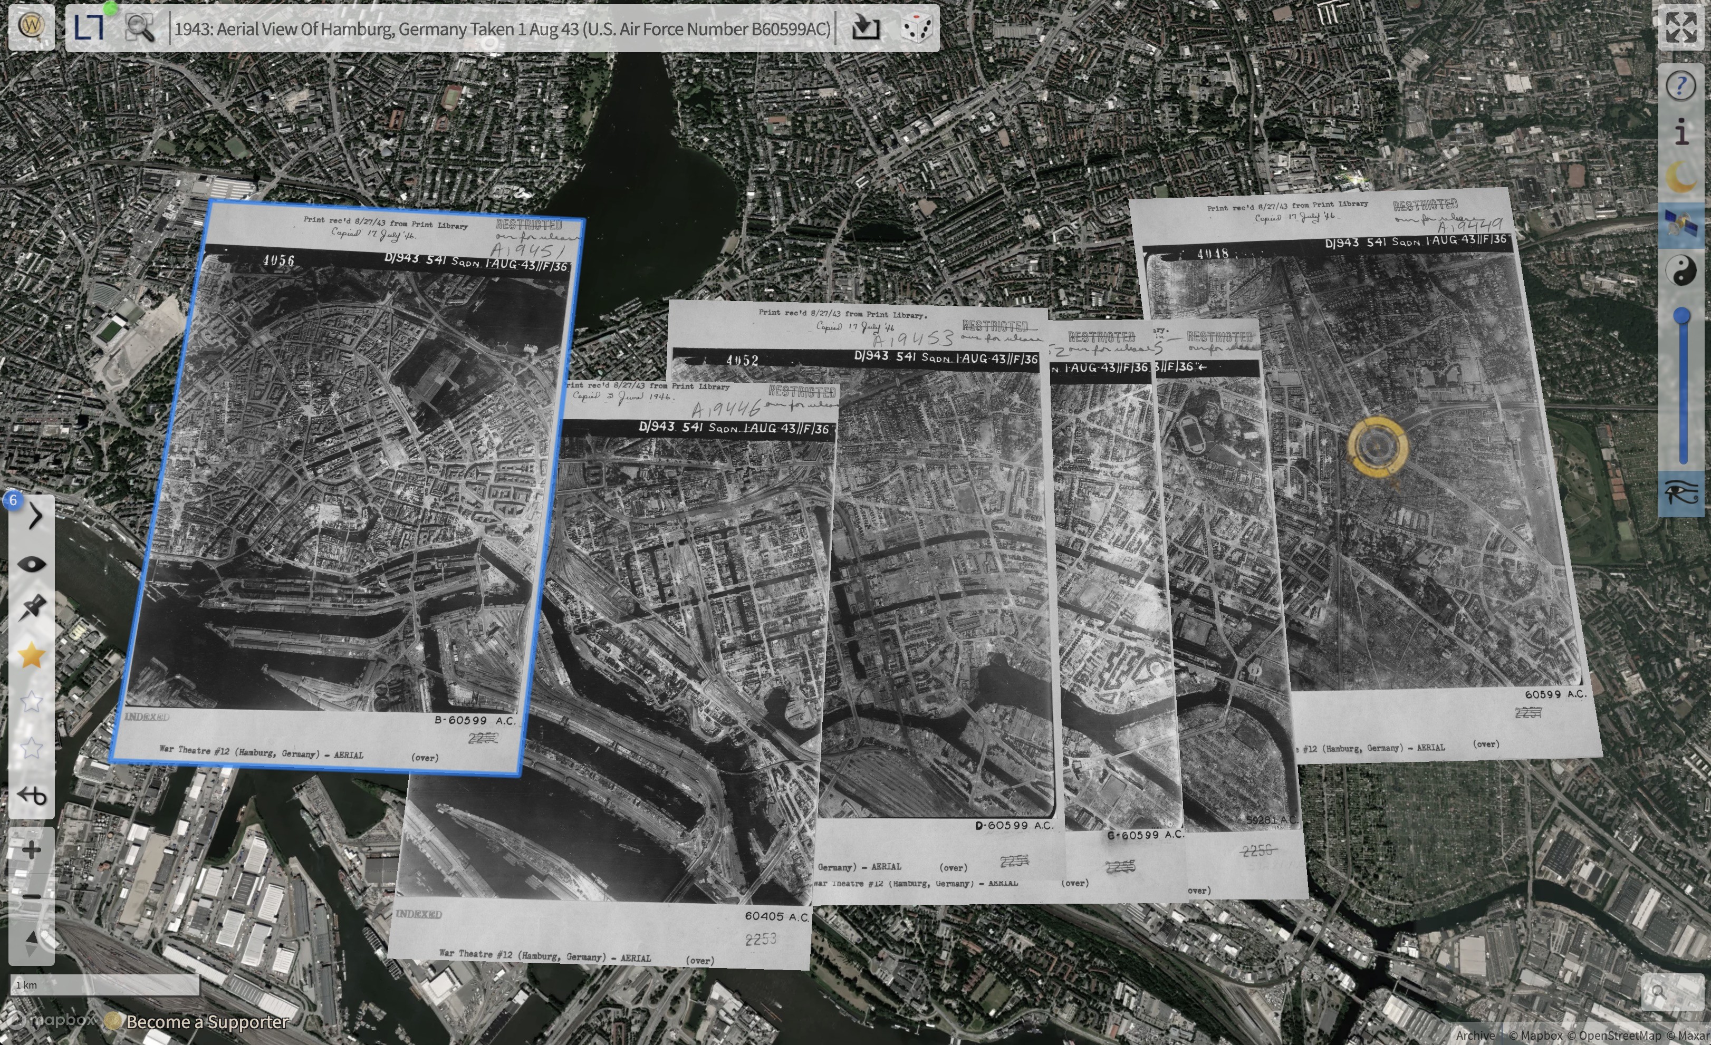
Task: Set rating with the second empty star
Action: [31, 702]
